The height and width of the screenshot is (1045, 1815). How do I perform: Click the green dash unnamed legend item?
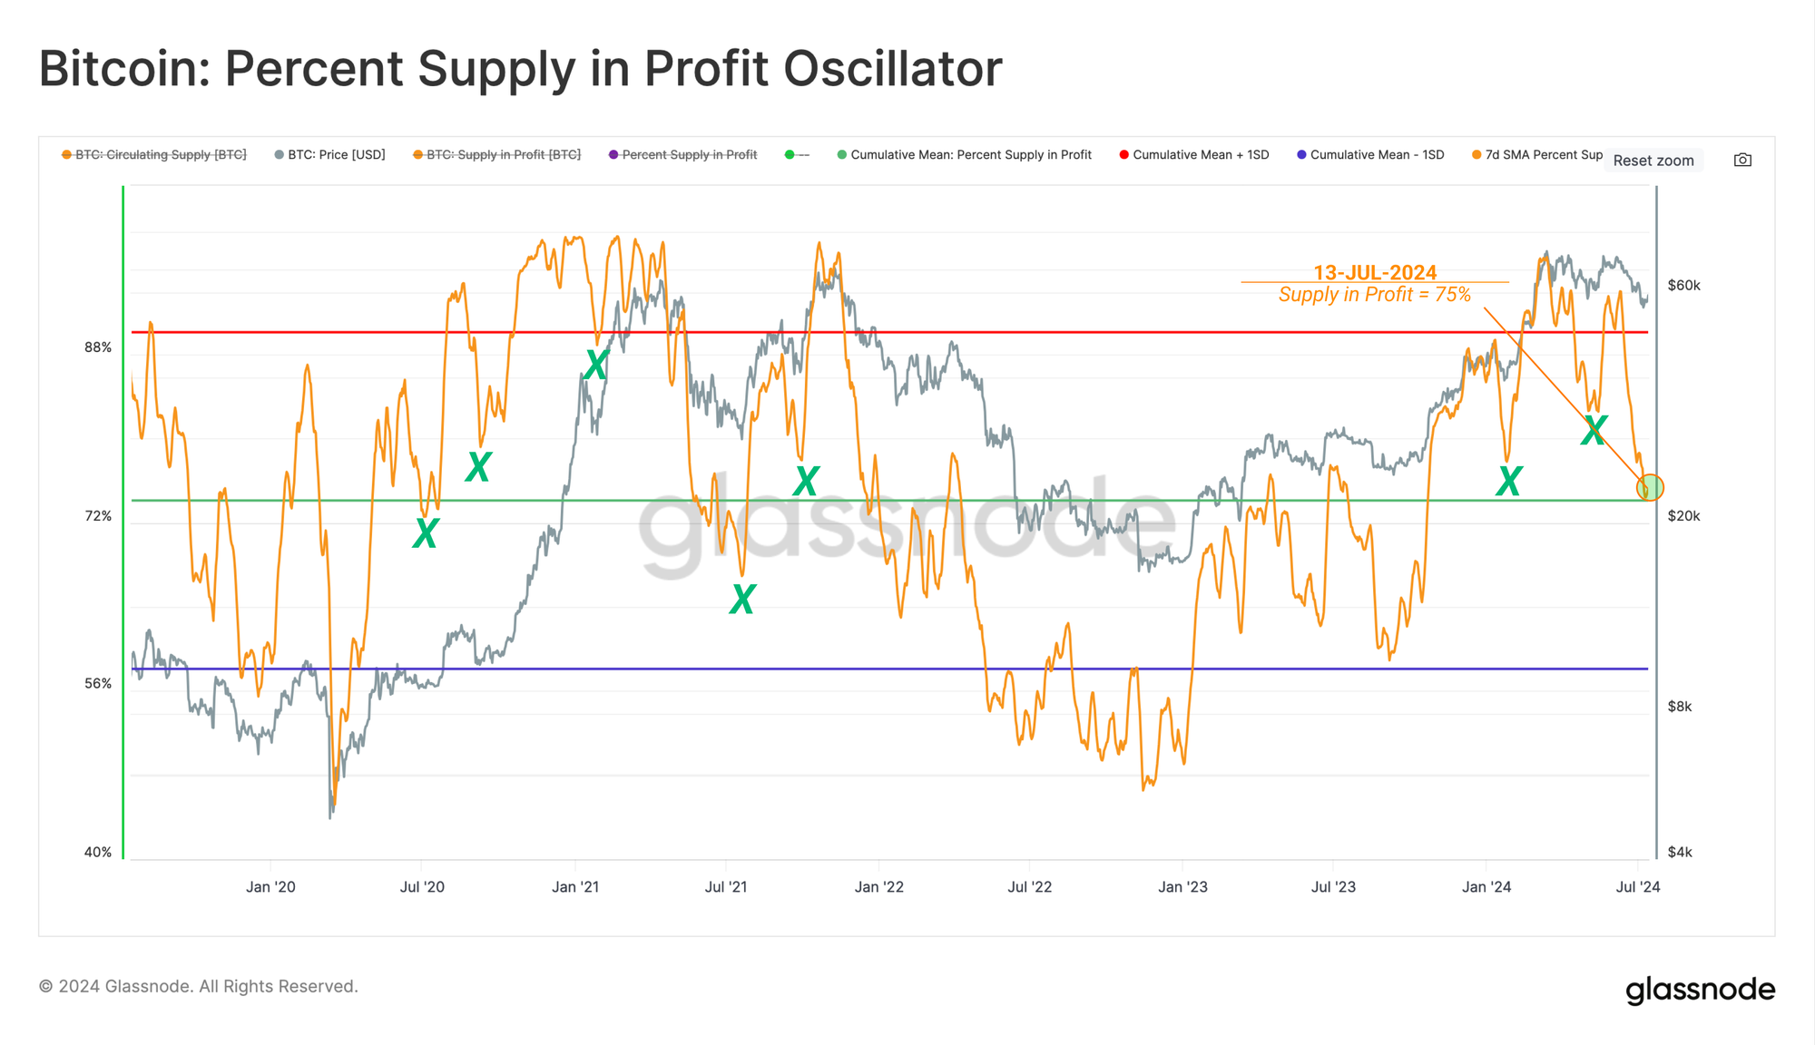tap(797, 155)
